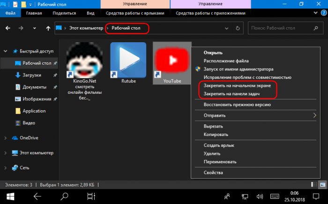Open recent locations dropdown arrow
This screenshot has height=204, width=328.
coord(35,28)
